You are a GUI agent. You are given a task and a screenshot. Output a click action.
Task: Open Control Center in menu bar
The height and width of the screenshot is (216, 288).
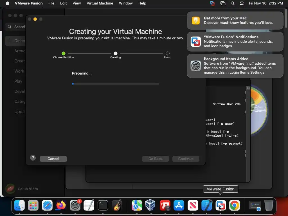[x=242, y=3]
